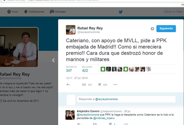This screenshot has width=184, height=125.
Task: Click the Inicio menu label
Action: 15,12
